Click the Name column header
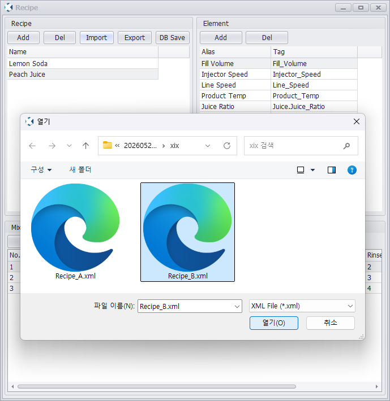The image size is (390, 401). point(83,52)
